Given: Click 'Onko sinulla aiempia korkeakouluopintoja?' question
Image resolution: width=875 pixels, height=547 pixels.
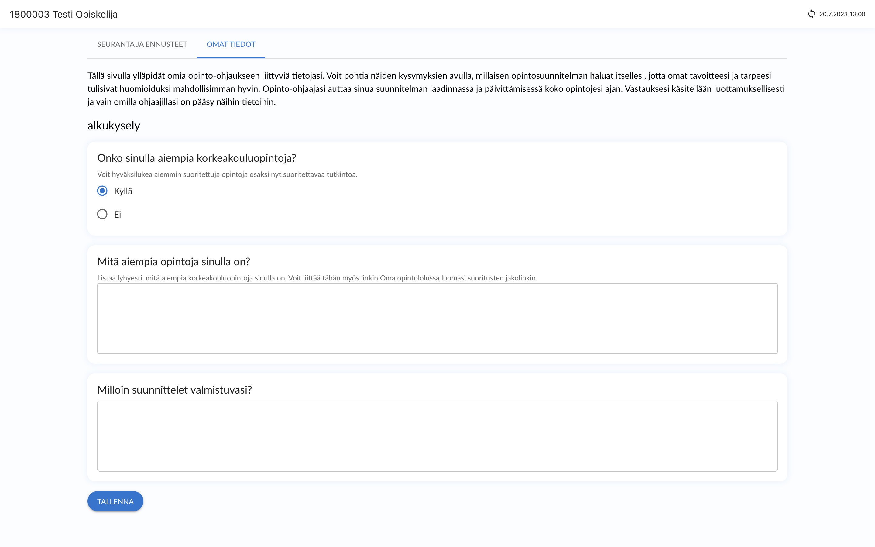Looking at the screenshot, I should coord(197,158).
